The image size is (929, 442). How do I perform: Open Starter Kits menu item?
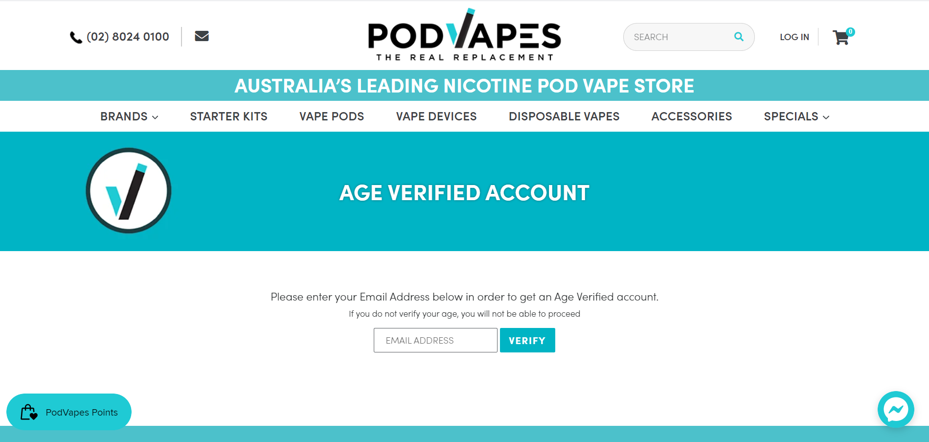point(228,116)
